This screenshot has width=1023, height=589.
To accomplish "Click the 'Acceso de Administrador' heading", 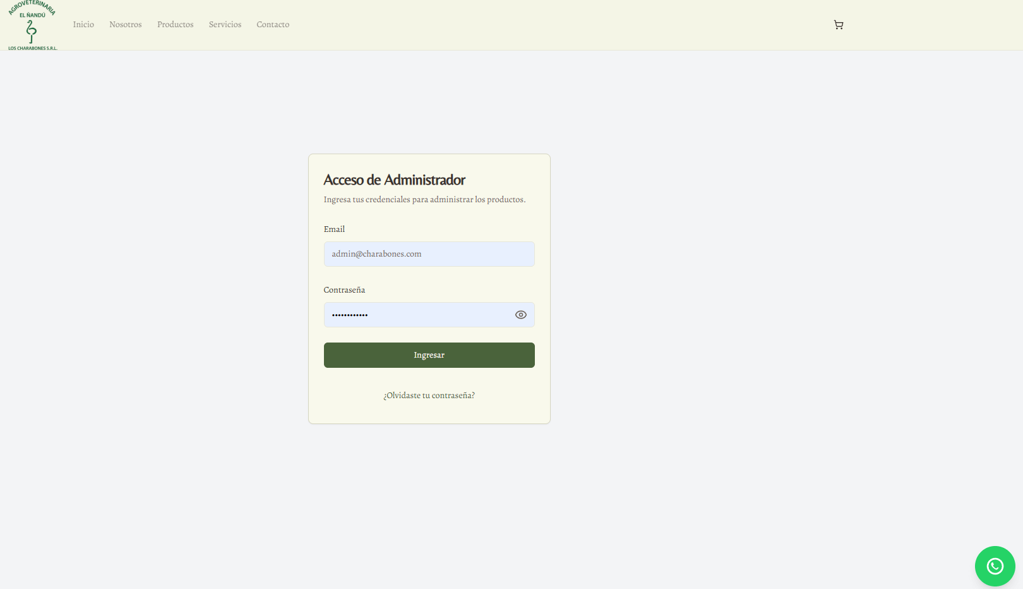I will point(394,180).
